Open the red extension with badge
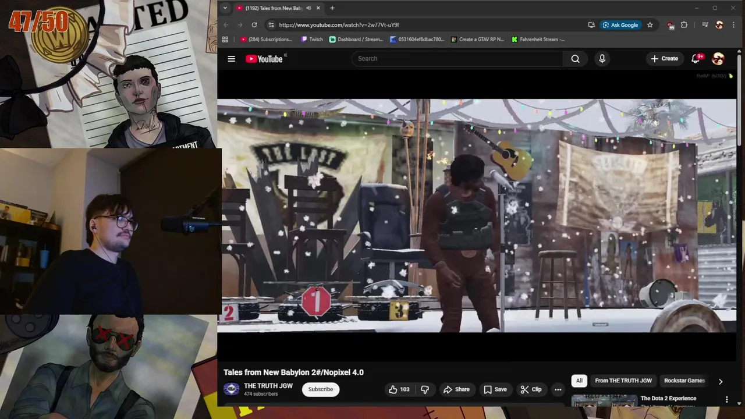 (x=670, y=26)
